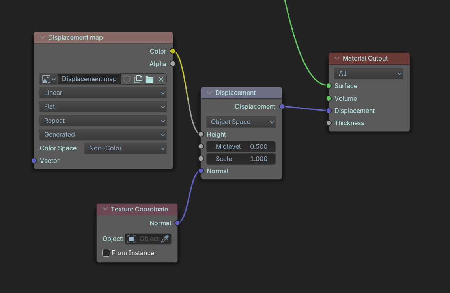This screenshot has height=293, width=450.
Task: Open image file with folder icon
Action: tap(149, 79)
